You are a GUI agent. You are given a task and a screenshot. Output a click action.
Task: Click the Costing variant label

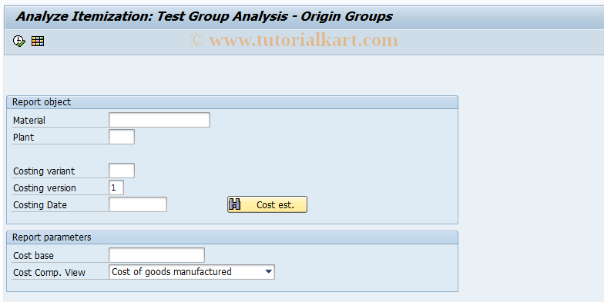(44, 171)
